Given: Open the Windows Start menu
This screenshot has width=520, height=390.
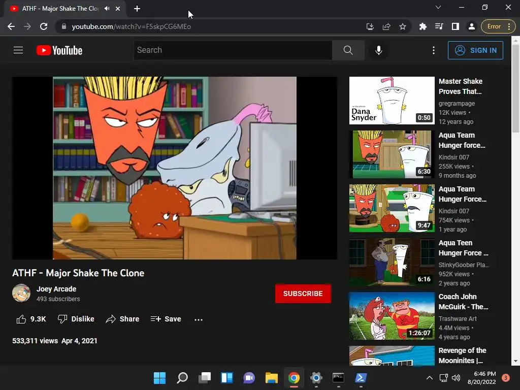Looking at the screenshot, I should (x=159, y=378).
